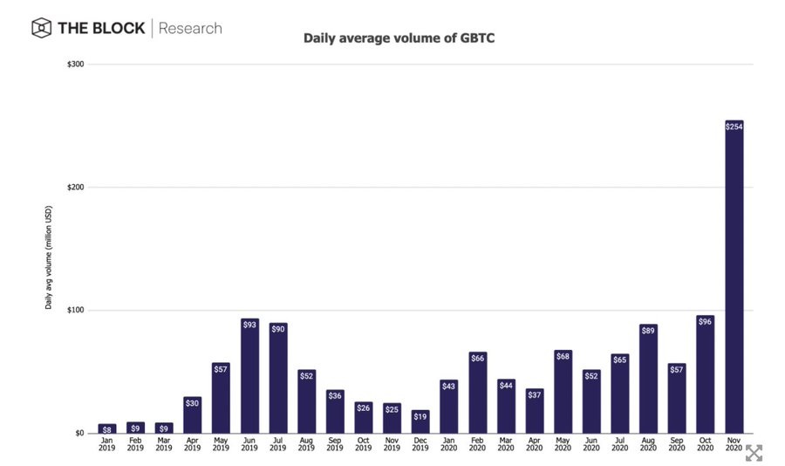This screenshot has width=785, height=466.
Task: Click the $65 value on Jul 2020 bar
Action: click(620, 360)
